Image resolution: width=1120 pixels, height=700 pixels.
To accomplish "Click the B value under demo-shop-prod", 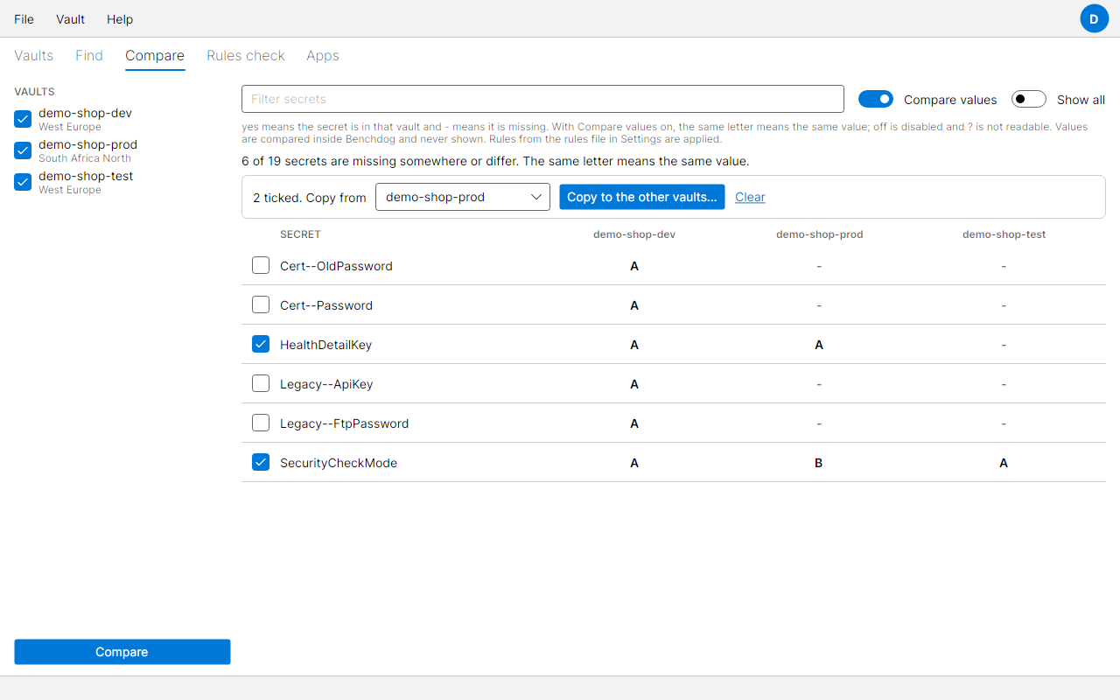I will (x=819, y=463).
